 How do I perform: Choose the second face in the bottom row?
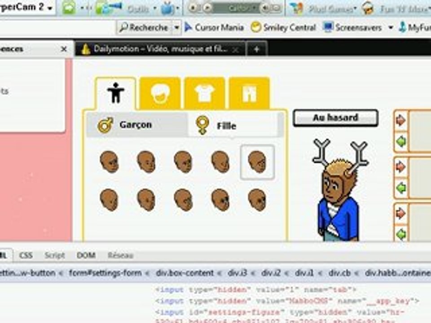146,200
